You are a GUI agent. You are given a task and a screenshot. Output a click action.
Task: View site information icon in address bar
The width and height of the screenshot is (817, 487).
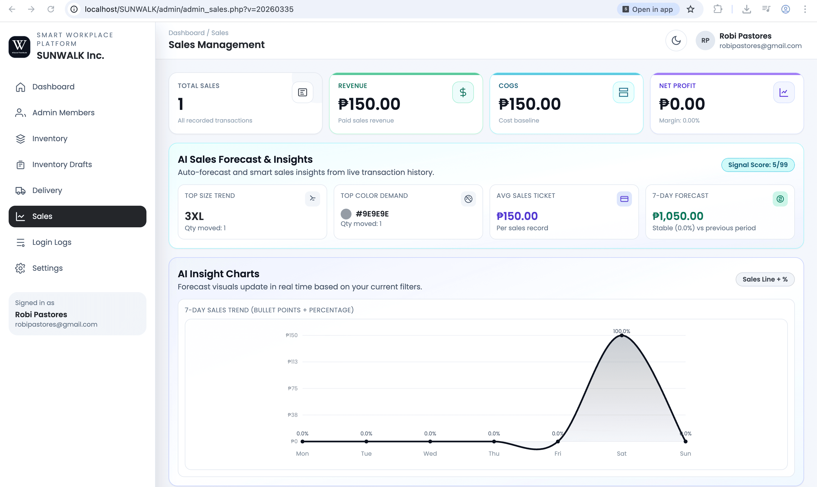(74, 9)
